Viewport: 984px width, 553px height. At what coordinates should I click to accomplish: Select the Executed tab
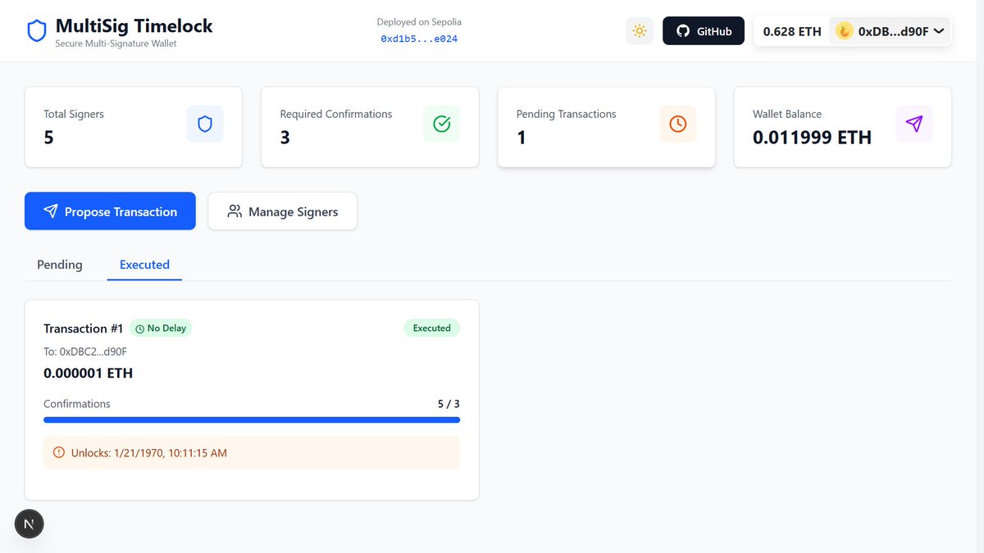point(144,265)
